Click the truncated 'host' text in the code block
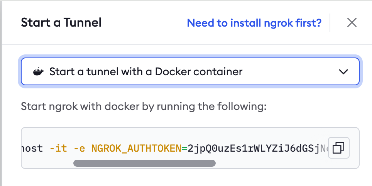 point(32,148)
